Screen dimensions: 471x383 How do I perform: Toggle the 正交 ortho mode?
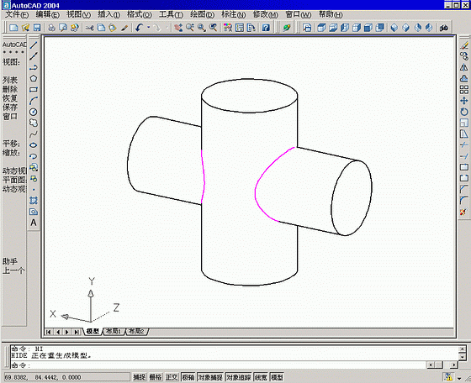pos(172,377)
